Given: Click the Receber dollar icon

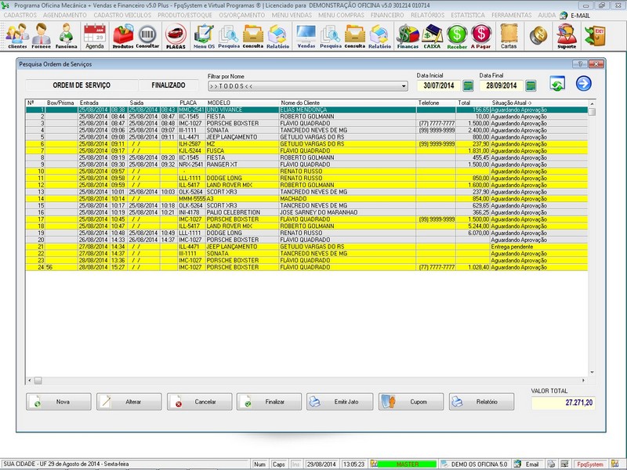Looking at the screenshot, I should (456, 35).
